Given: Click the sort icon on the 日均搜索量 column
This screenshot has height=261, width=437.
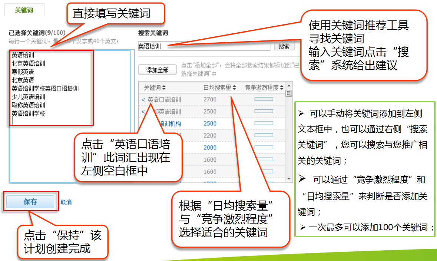Looking at the screenshot, I should [x=234, y=87].
